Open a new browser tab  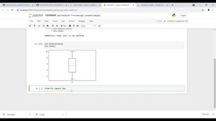coord(172,5)
